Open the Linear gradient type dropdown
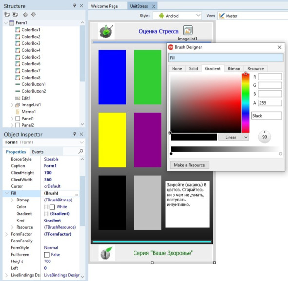Image resolution: width=288 pixels, height=281 pixels. [233, 137]
